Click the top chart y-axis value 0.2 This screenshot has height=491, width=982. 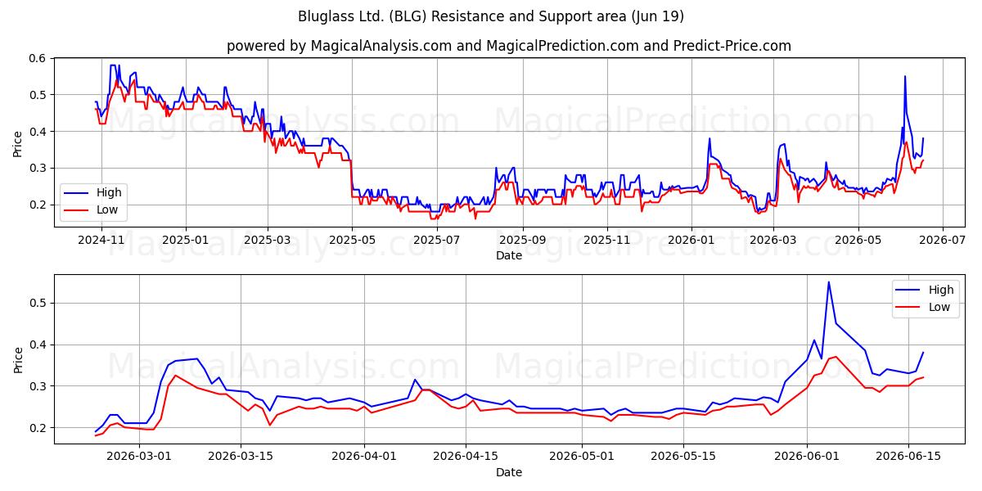(38, 205)
